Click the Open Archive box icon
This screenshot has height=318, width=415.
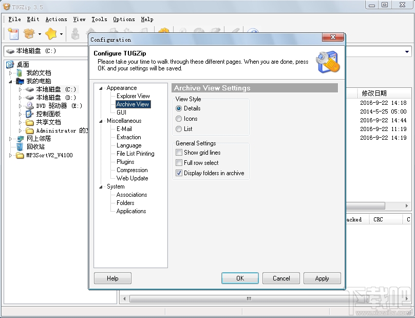29,33
